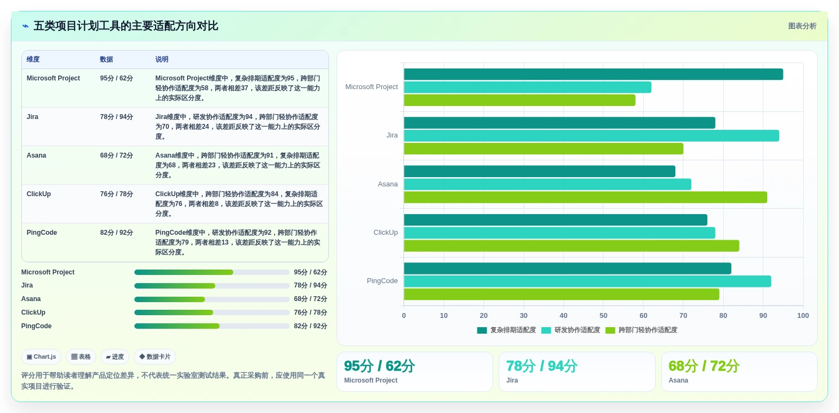839x413 pixels.
Task: Click the 说明 column header
Action: 162,60
